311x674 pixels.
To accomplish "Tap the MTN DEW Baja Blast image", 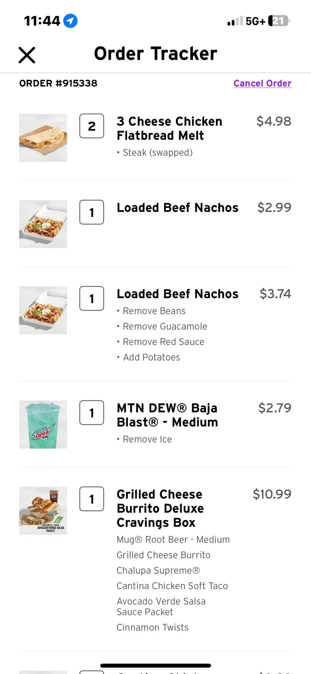I will tap(43, 425).
